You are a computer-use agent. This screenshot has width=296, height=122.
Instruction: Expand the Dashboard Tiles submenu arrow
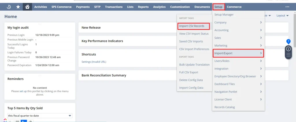(261, 84)
